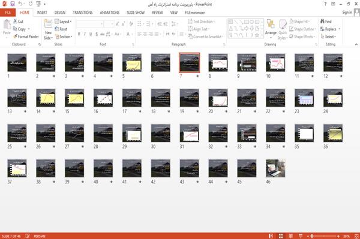Click the New Slide icon
Screen dimensions: 360x239
(x=48, y=25)
